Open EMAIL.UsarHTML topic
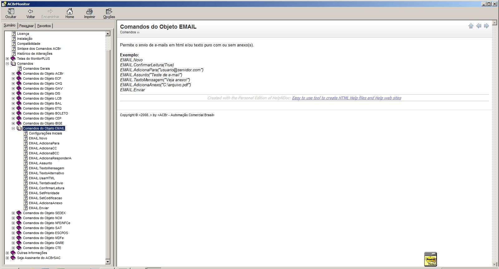Screen dimensions: 499x269 42,178
